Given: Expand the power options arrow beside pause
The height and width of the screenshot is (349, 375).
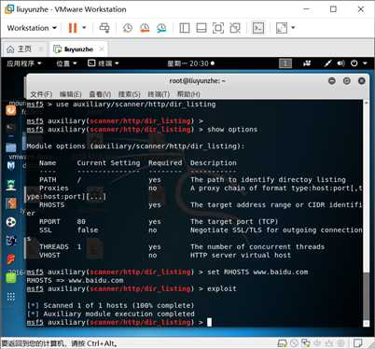Looking at the screenshot, I should point(84,28).
